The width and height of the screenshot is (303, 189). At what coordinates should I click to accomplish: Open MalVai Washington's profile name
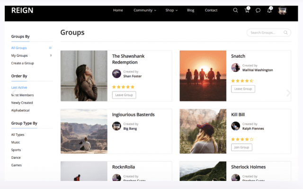point(258,70)
